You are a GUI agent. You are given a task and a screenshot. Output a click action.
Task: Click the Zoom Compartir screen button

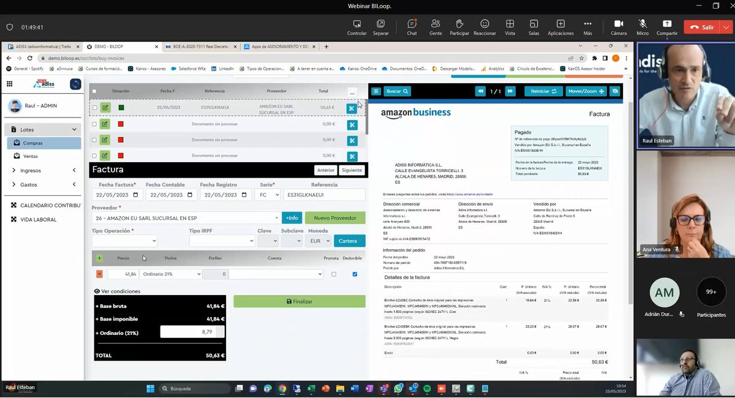[667, 27]
